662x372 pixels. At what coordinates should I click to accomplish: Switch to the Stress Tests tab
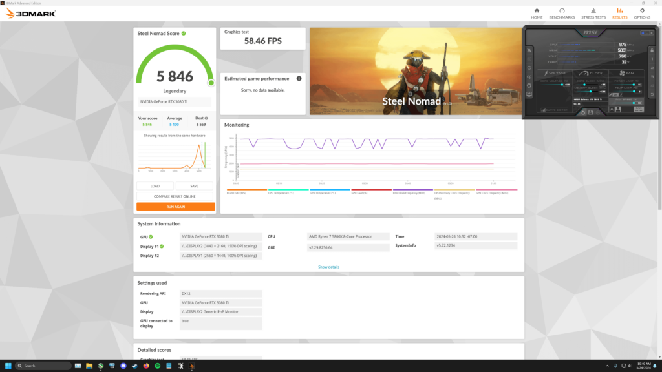point(593,14)
